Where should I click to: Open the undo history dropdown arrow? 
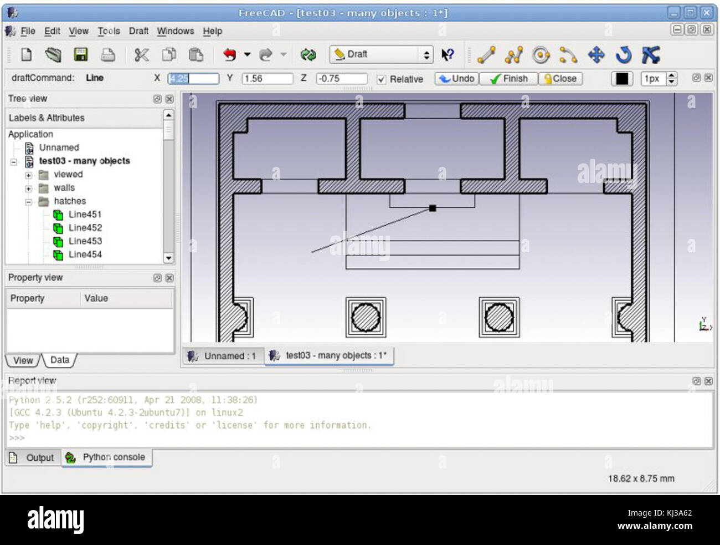pos(247,54)
